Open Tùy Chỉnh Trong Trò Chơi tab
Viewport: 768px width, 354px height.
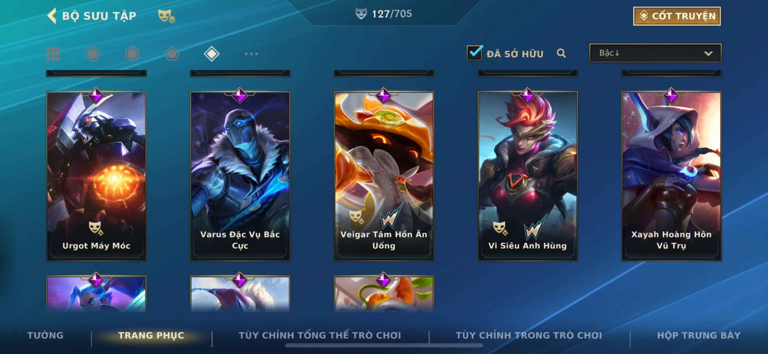point(529,335)
